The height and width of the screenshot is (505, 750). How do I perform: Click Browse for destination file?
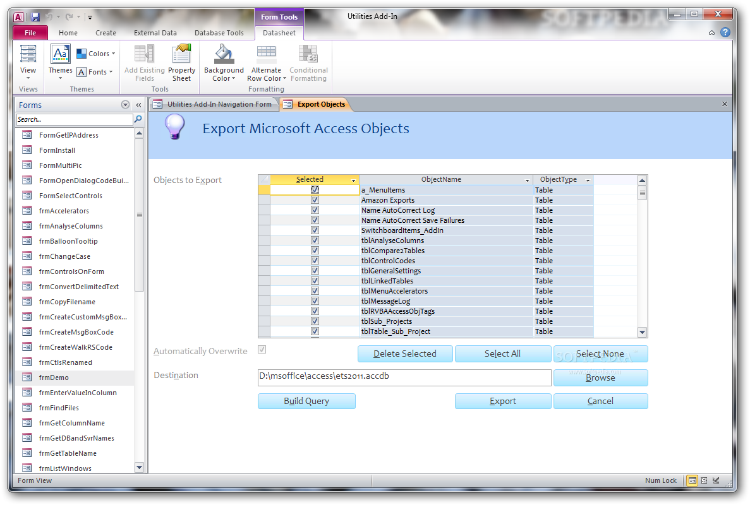600,377
